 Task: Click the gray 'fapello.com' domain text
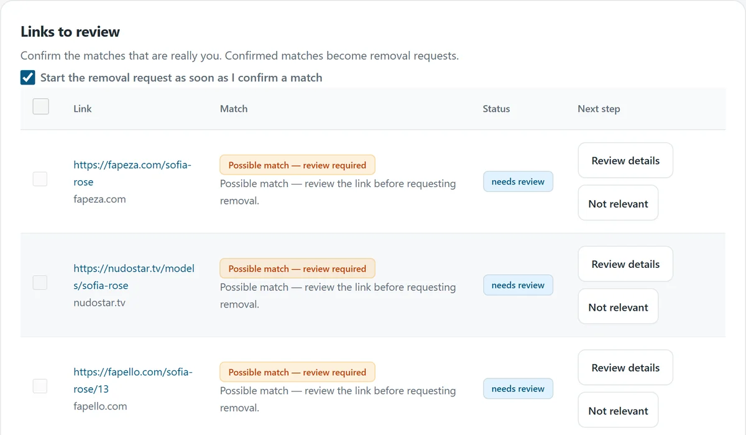(x=100, y=406)
